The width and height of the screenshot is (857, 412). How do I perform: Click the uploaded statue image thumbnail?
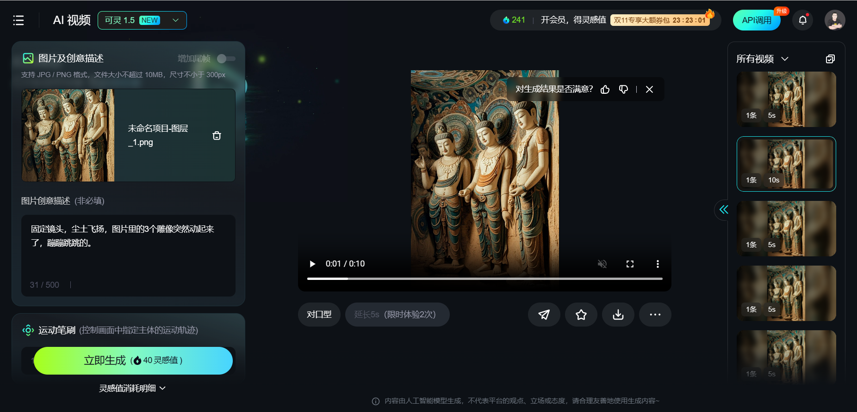pyautogui.click(x=68, y=135)
